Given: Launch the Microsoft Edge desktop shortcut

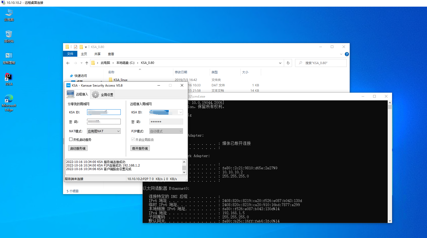Looking at the screenshot, I should coord(9,103).
